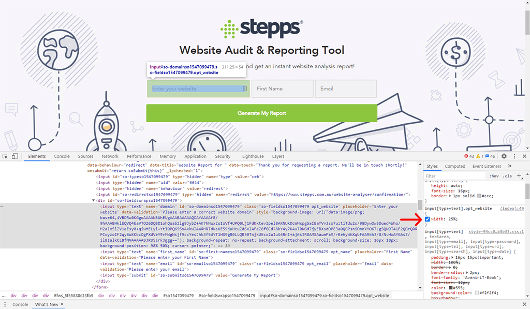Click the stepps logo
Screen dimensions: 530x309
(x=261, y=28)
